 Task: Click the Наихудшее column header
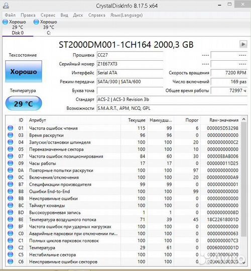tap(161, 120)
